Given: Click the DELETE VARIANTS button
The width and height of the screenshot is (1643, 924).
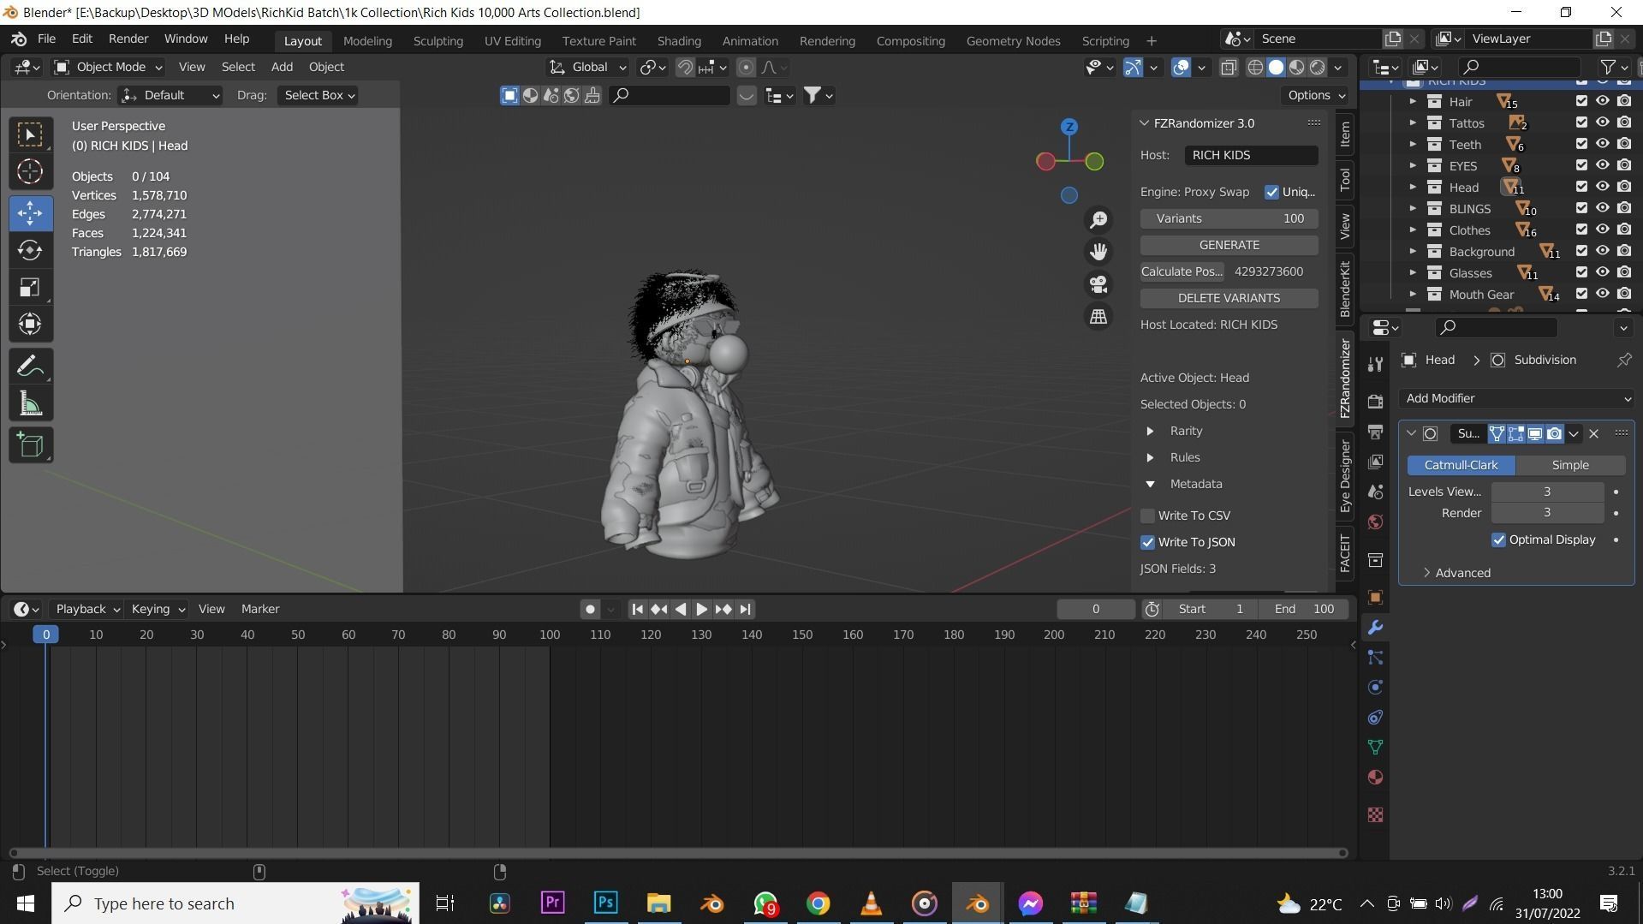Looking at the screenshot, I should (1229, 298).
